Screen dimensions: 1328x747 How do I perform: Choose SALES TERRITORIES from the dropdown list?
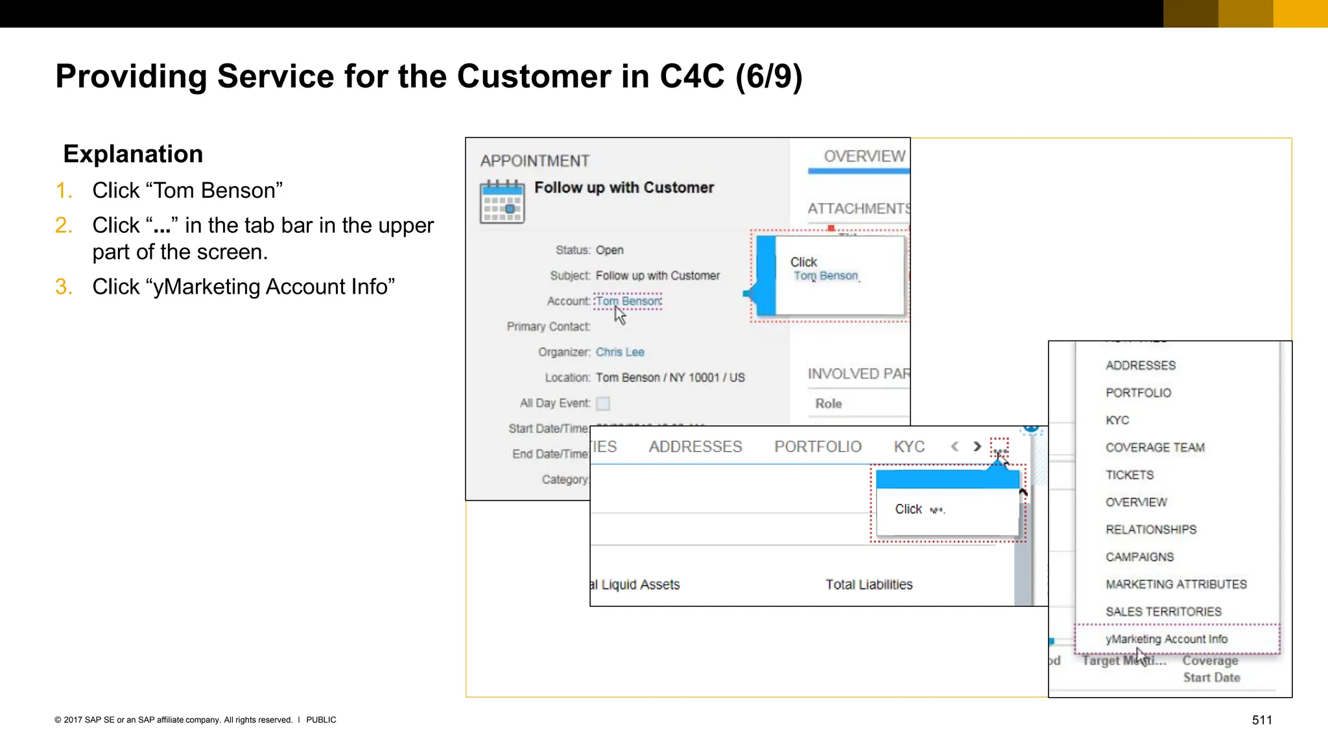click(x=1163, y=611)
